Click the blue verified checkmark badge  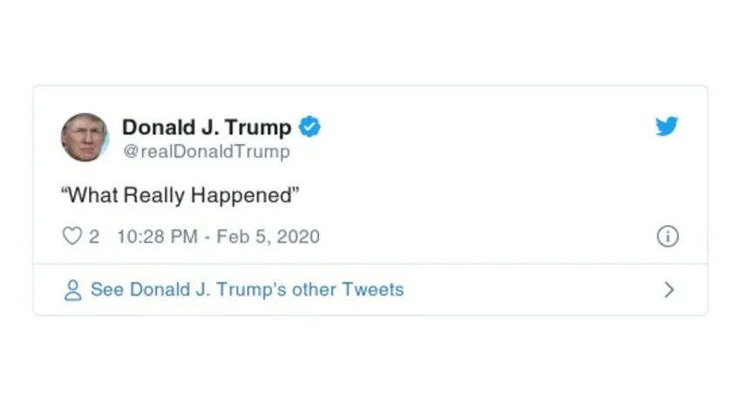click(309, 127)
